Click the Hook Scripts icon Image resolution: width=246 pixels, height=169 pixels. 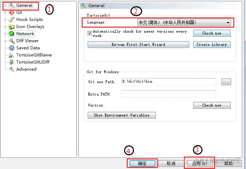[12, 20]
